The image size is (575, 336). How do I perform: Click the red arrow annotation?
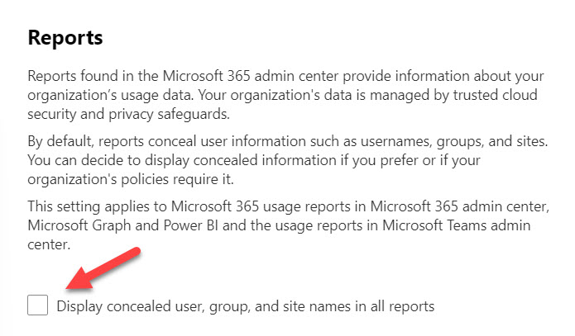(x=103, y=268)
